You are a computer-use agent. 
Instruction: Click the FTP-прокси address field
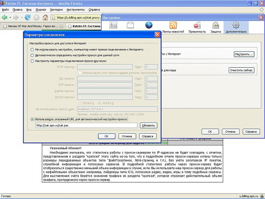(105, 85)
